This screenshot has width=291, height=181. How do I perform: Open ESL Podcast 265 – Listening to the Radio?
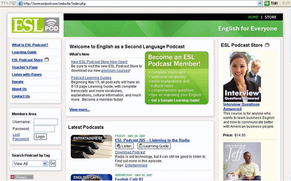pos(152,140)
